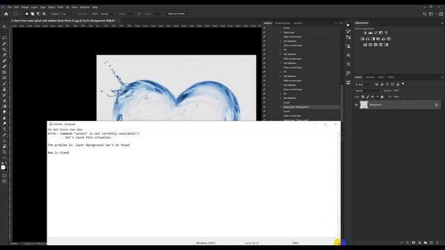Open the Photoshop Window menu
Viewport: 445px width, 250px height.
coord(85,7)
